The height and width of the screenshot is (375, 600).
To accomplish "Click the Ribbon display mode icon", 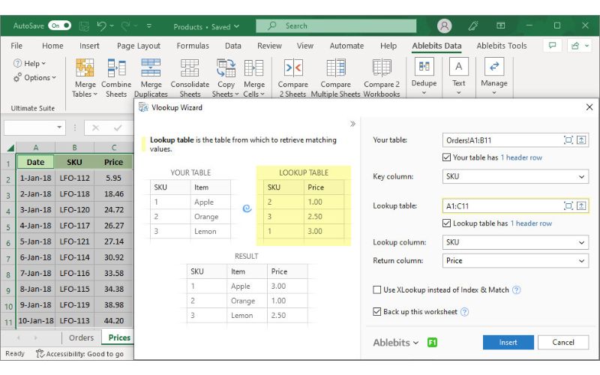I will point(500,25).
